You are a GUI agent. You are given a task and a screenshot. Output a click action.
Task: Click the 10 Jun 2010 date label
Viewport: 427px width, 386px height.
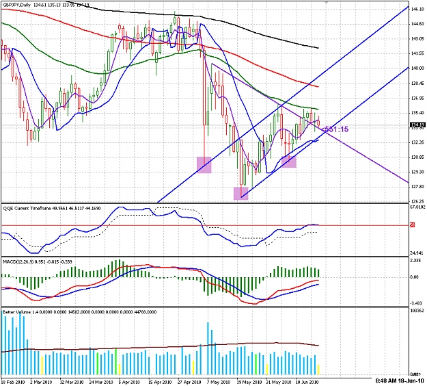[307, 382]
